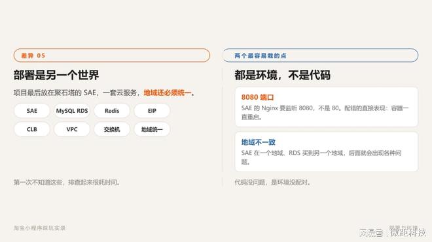
Task: Click the 两个最容易栽的点 label bar
Action: [320, 55]
